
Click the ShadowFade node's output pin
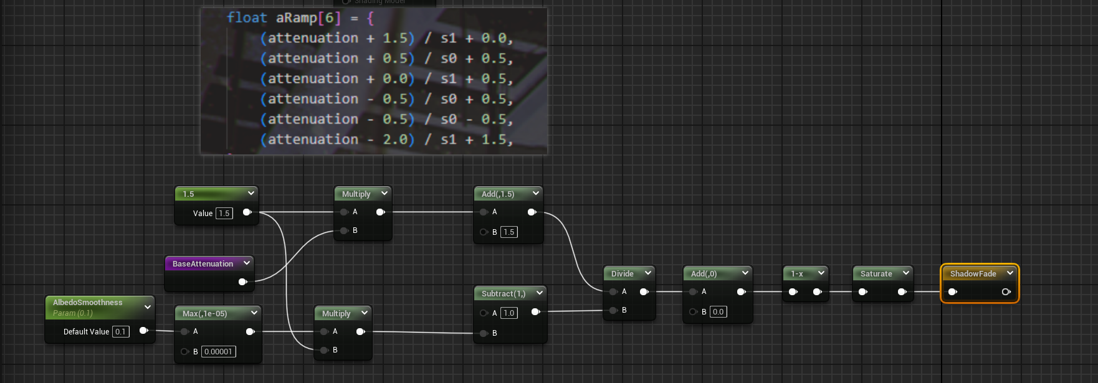(x=1006, y=291)
